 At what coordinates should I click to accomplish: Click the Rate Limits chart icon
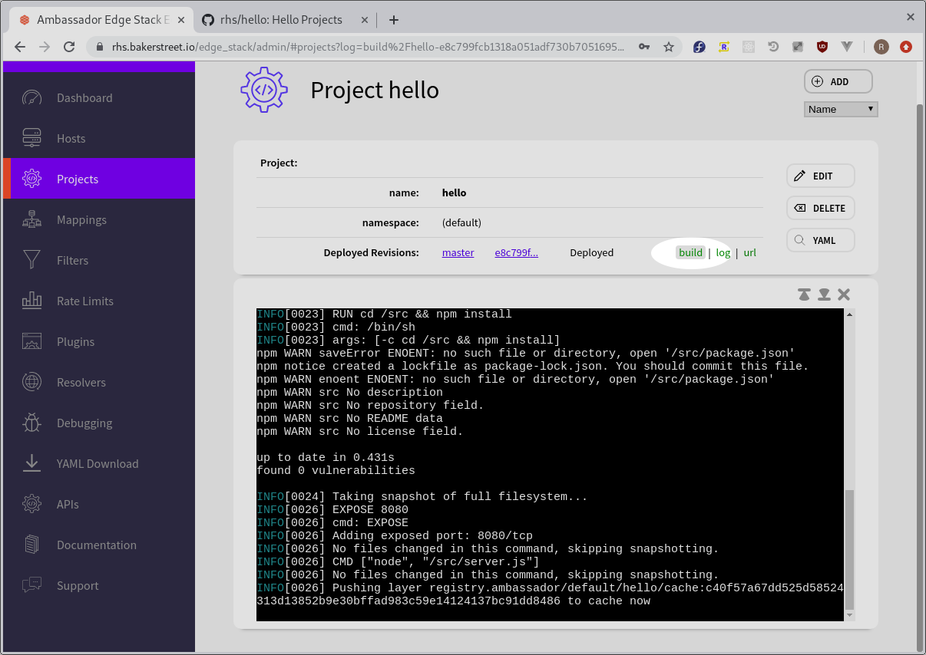click(x=31, y=301)
